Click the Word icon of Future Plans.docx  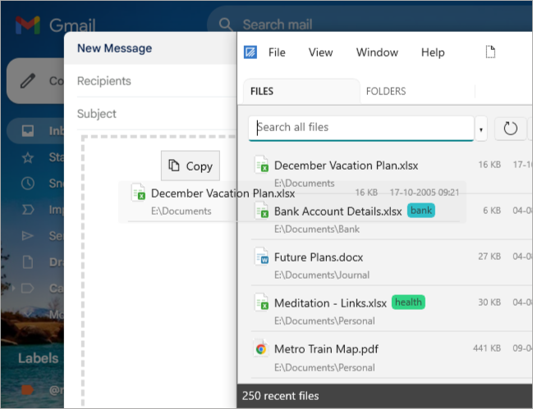click(262, 256)
